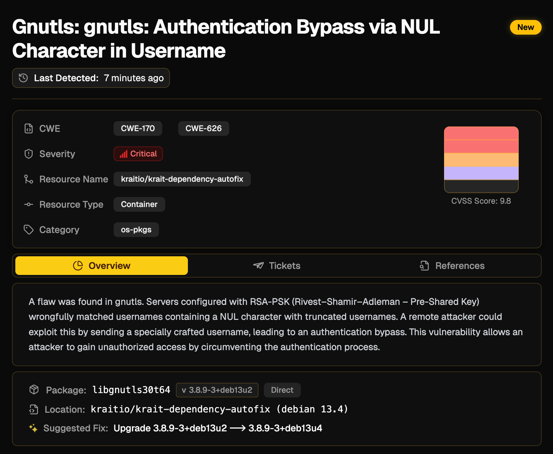This screenshot has height=454, width=553.
Task: Switch to the References tab
Action: click(452, 266)
